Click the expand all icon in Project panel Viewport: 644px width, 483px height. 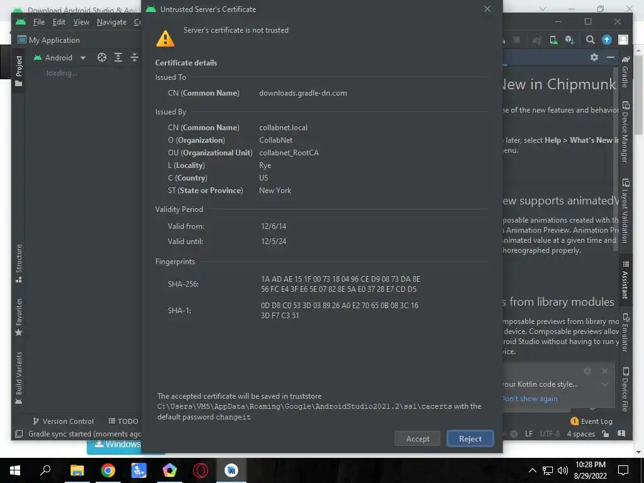coord(118,57)
